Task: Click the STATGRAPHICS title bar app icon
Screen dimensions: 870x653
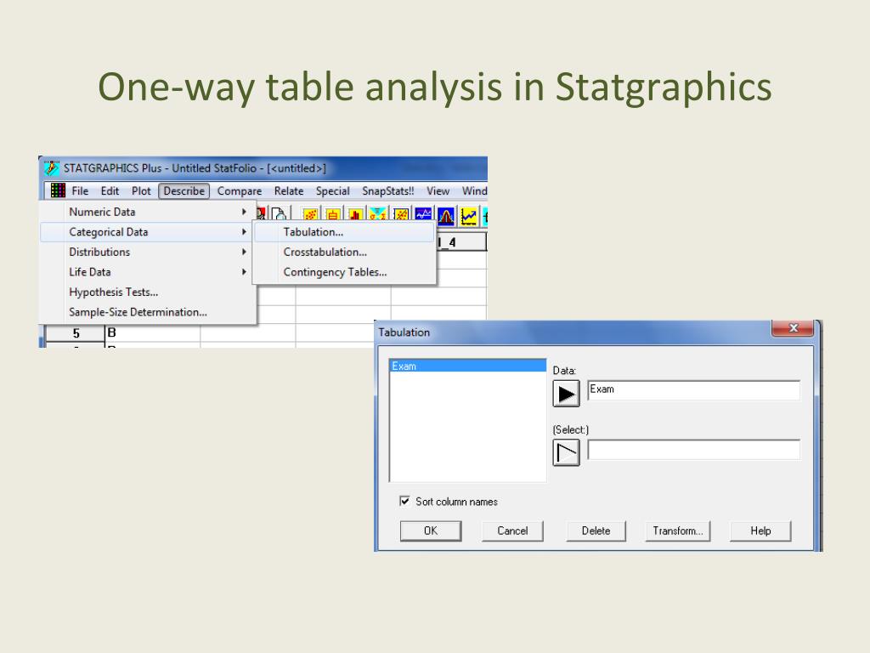Action: [52, 168]
